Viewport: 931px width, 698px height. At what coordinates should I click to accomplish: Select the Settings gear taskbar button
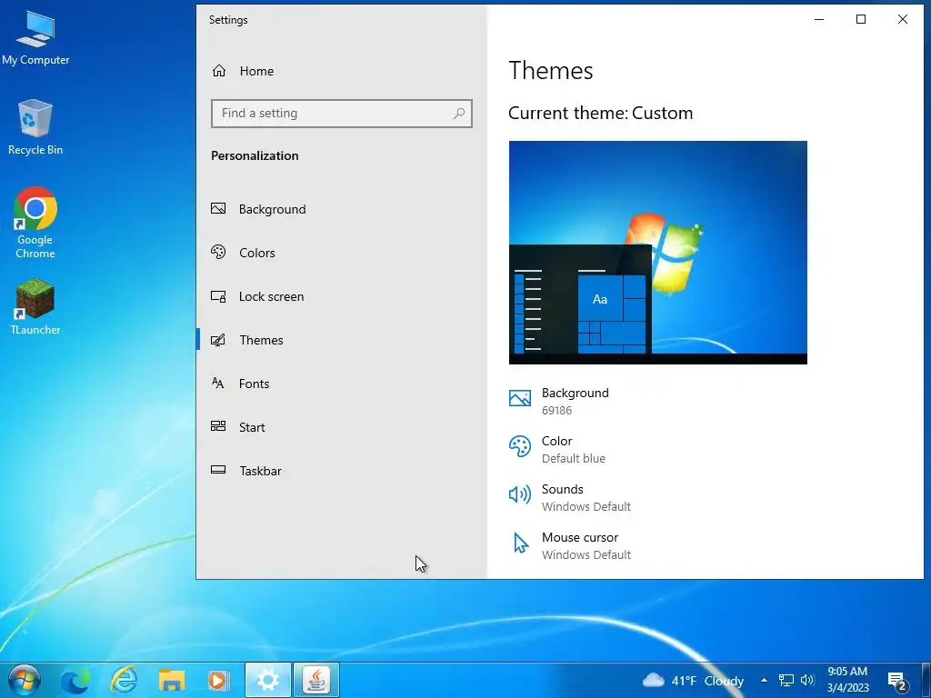[268, 680]
